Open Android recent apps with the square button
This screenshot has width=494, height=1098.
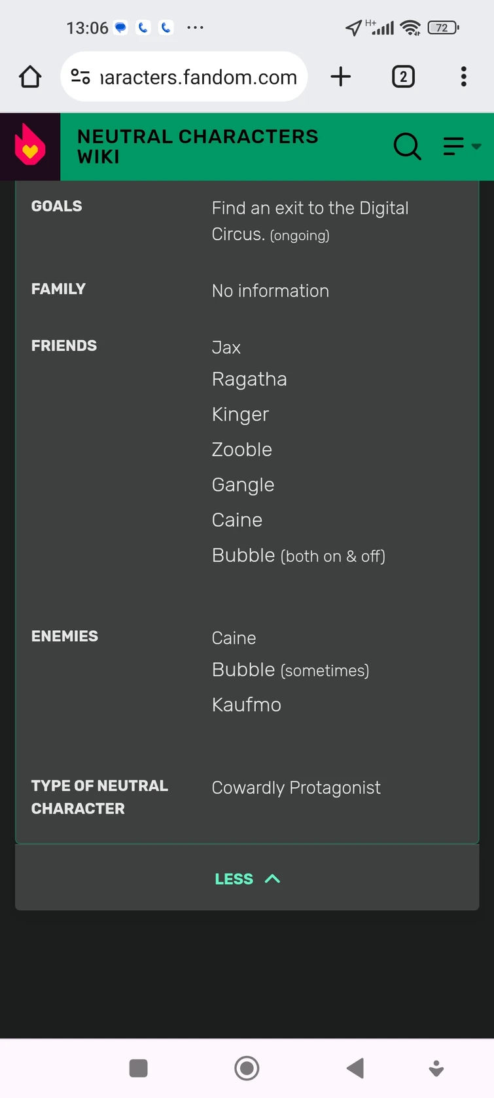(x=138, y=1068)
